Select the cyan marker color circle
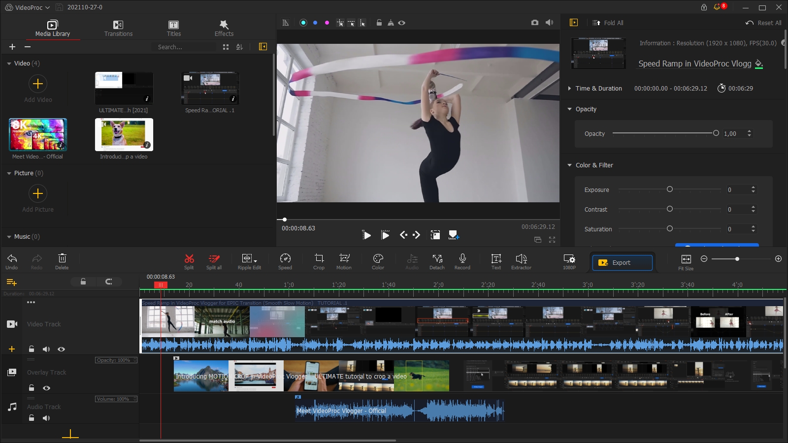This screenshot has width=788, height=443. (x=303, y=23)
